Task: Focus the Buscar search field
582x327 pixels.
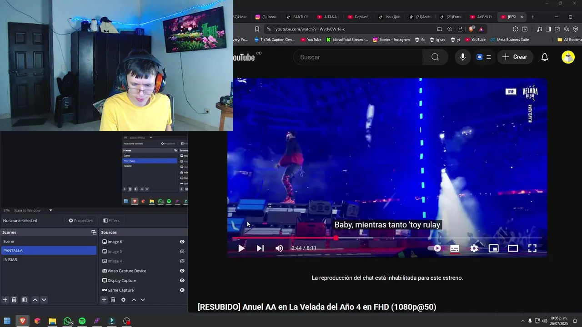Action: (358, 57)
